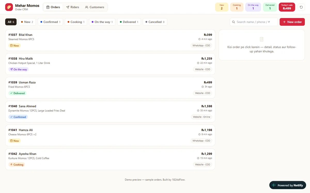Screen dimensions: 310x193
Task: Click Steamed Momos 6PCS item text
Action: click(x=21, y=39)
